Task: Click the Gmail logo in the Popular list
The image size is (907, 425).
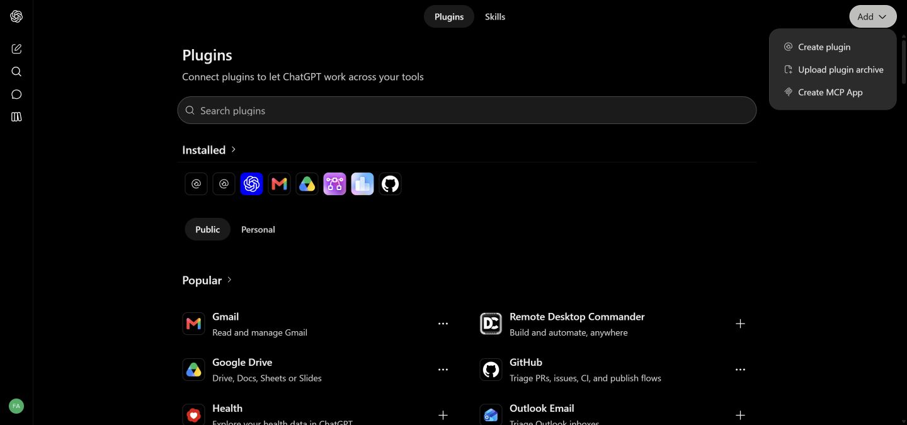Action: point(193,324)
